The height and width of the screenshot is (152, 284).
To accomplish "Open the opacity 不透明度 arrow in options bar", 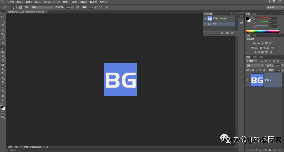I will [73, 7].
